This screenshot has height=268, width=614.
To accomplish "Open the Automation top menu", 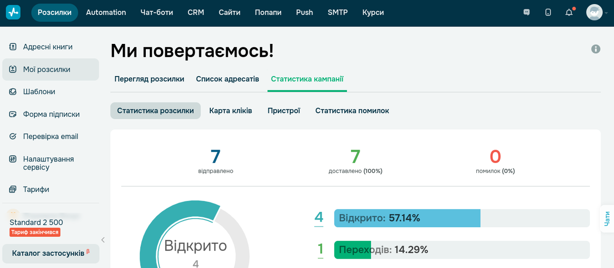I will click(x=106, y=12).
